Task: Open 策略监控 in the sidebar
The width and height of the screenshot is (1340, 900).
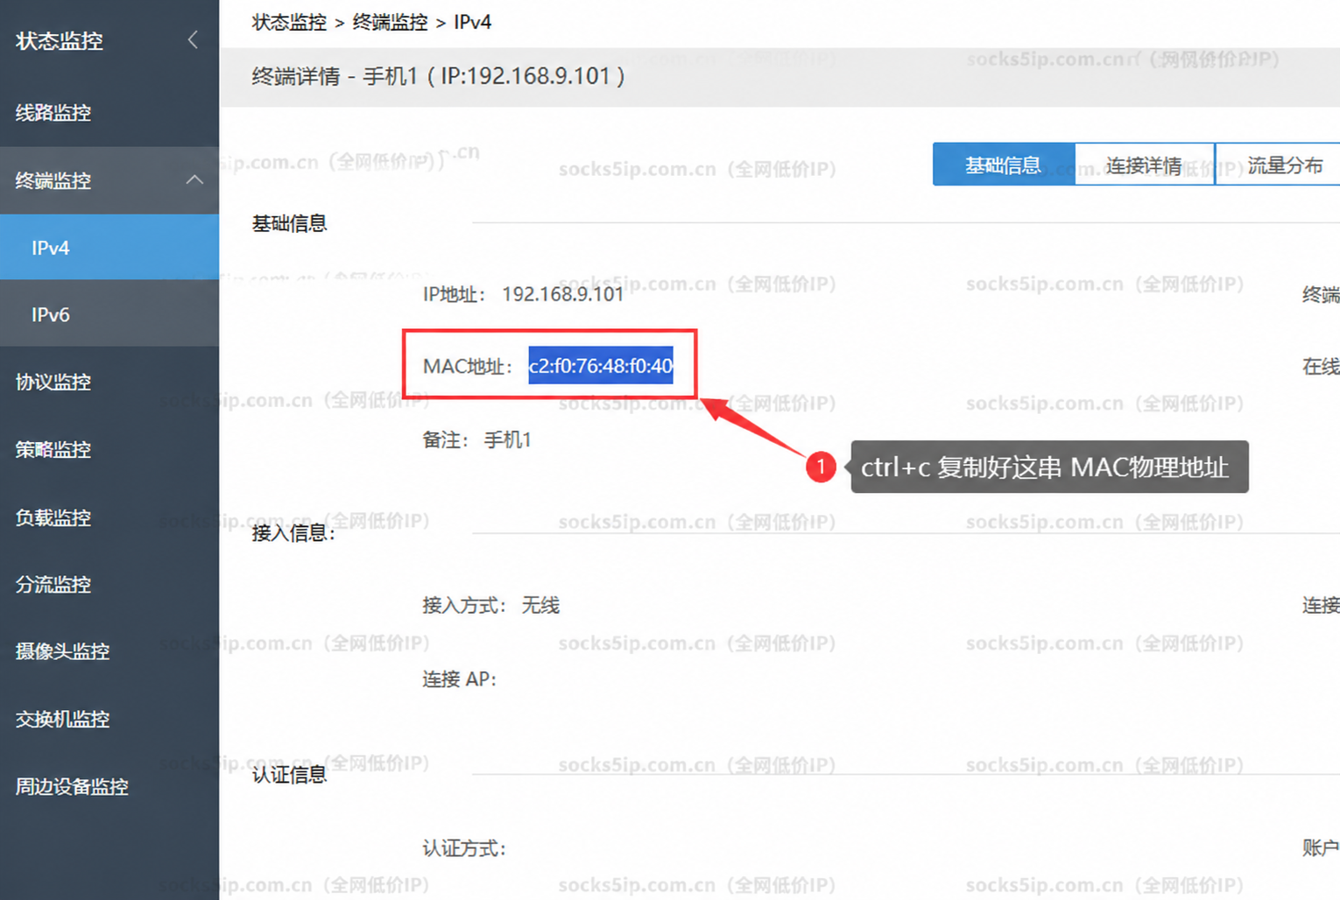Action: click(x=109, y=449)
